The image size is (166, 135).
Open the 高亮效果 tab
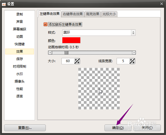tap(93, 14)
